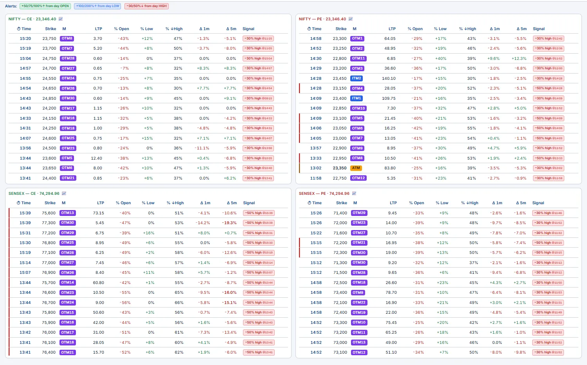Open chart icon beside NIFTY CE title
Screen dimensions: 587x365
pos(61,19)
